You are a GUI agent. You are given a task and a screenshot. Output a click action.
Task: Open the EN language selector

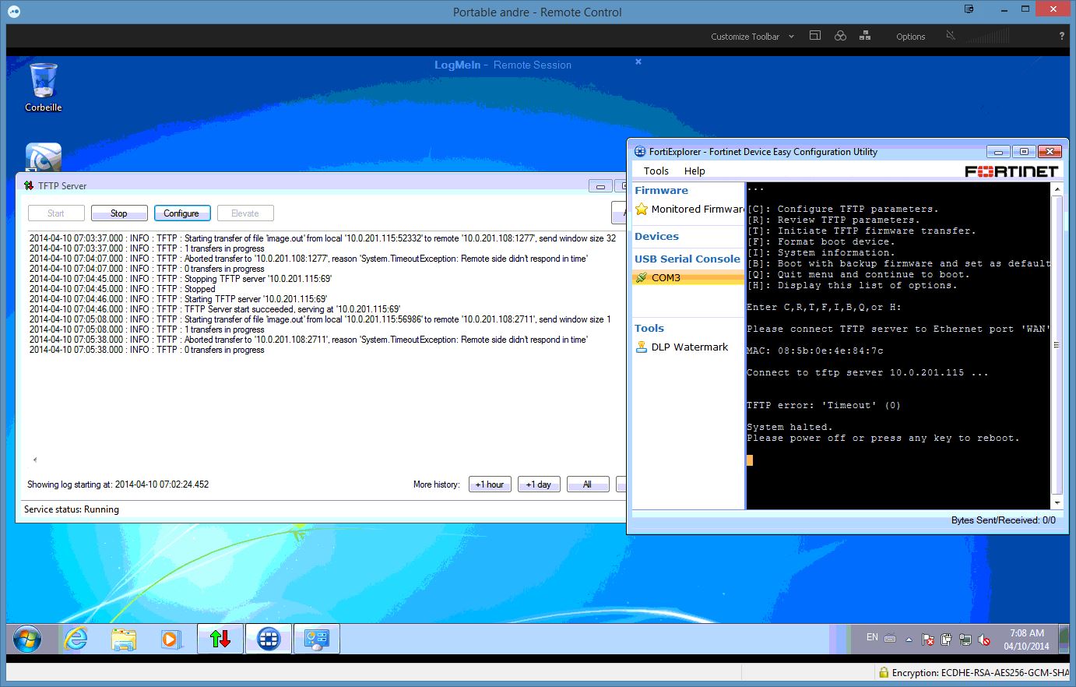pos(872,637)
